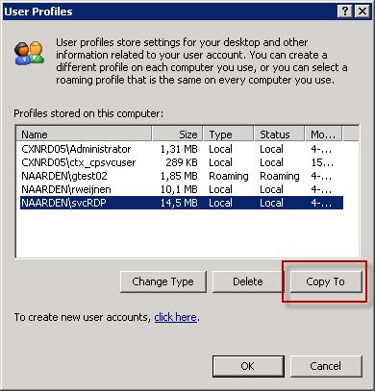Image resolution: width=375 pixels, height=391 pixels.
Task: Dismiss with the Cancel button
Action: click(326, 366)
